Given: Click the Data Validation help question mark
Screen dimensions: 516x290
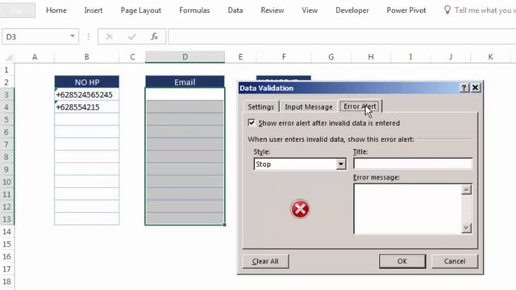Looking at the screenshot, I should pos(464,88).
